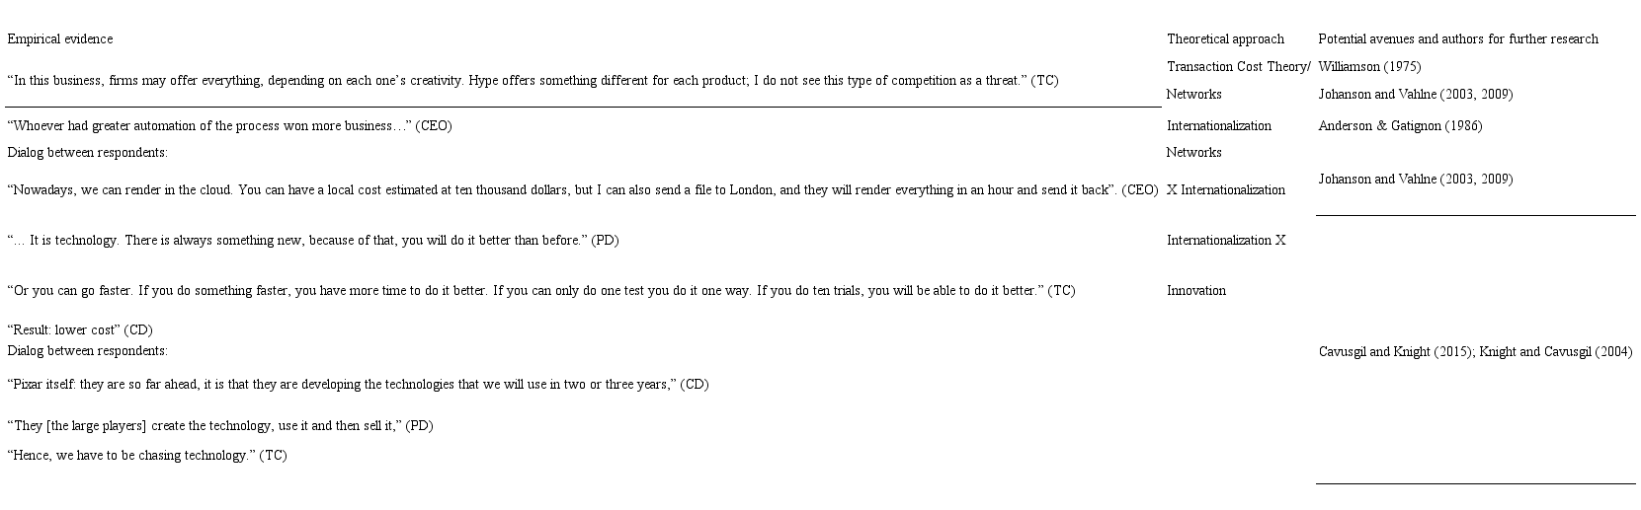
Task: Select the "In this business, firms may offer" quote
Action: click(533, 81)
